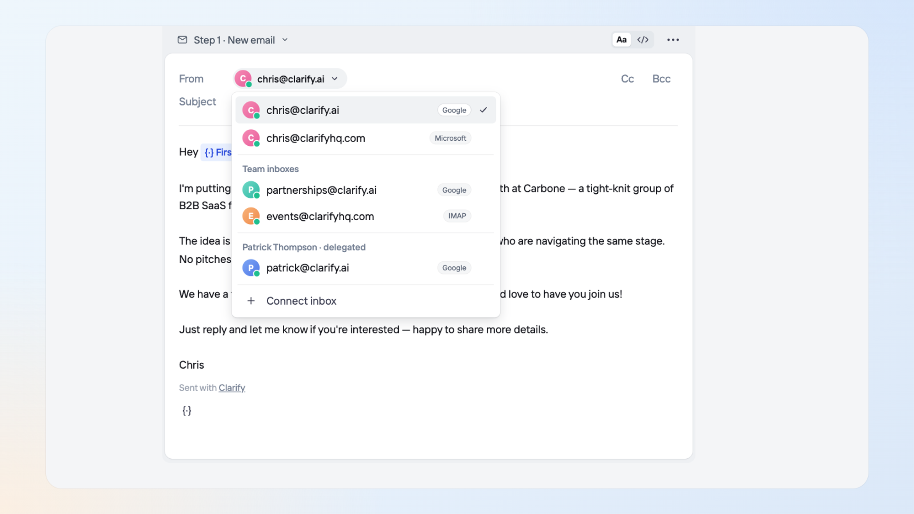Add Cc recipients
914x514 pixels.
click(627, 79)
